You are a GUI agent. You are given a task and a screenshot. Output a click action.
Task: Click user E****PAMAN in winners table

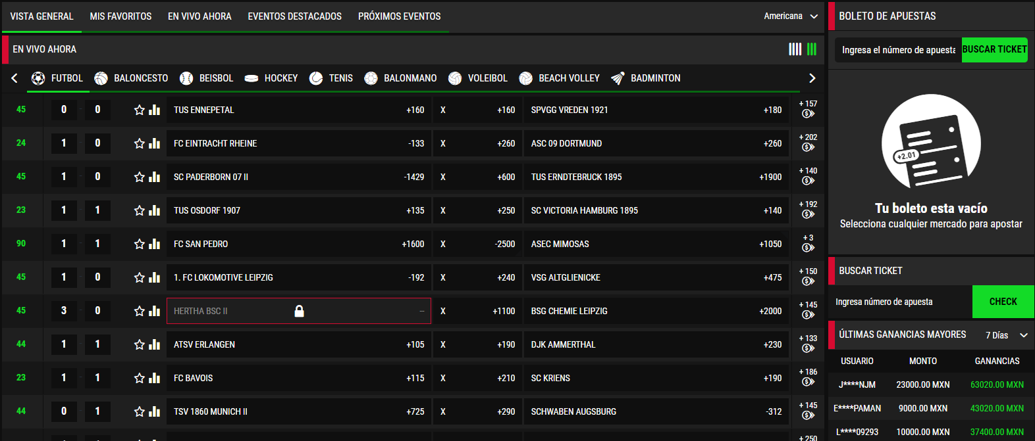click(857, 408)
